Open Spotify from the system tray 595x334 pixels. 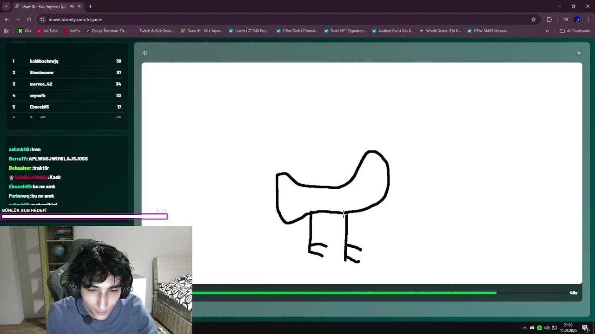[540, 328]
